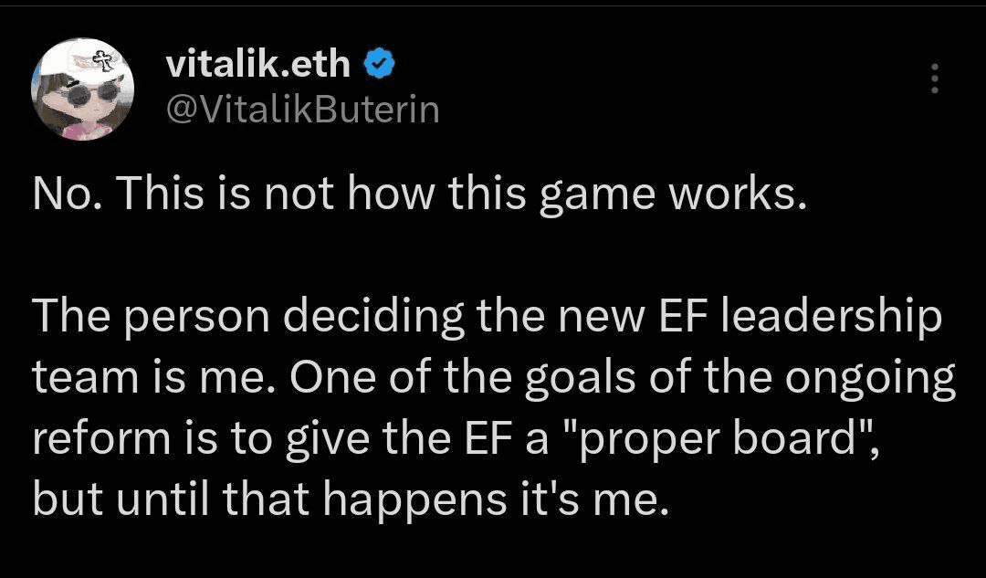986x578 pixels.
Task: Visit the @VitalikButerin handle link
Action: tap(302, 110)
